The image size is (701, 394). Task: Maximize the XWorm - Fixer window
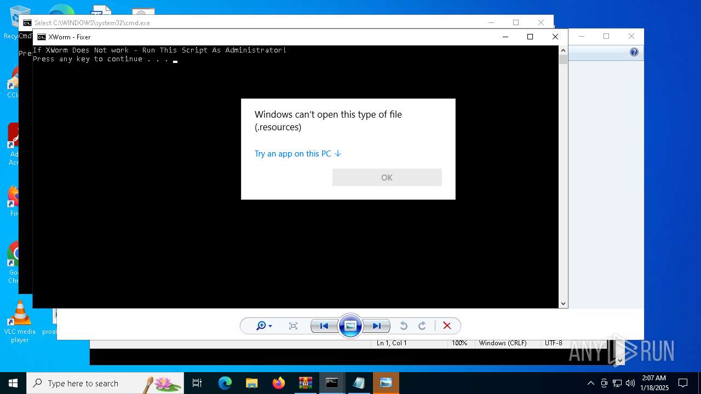click(x=530, y=37)
